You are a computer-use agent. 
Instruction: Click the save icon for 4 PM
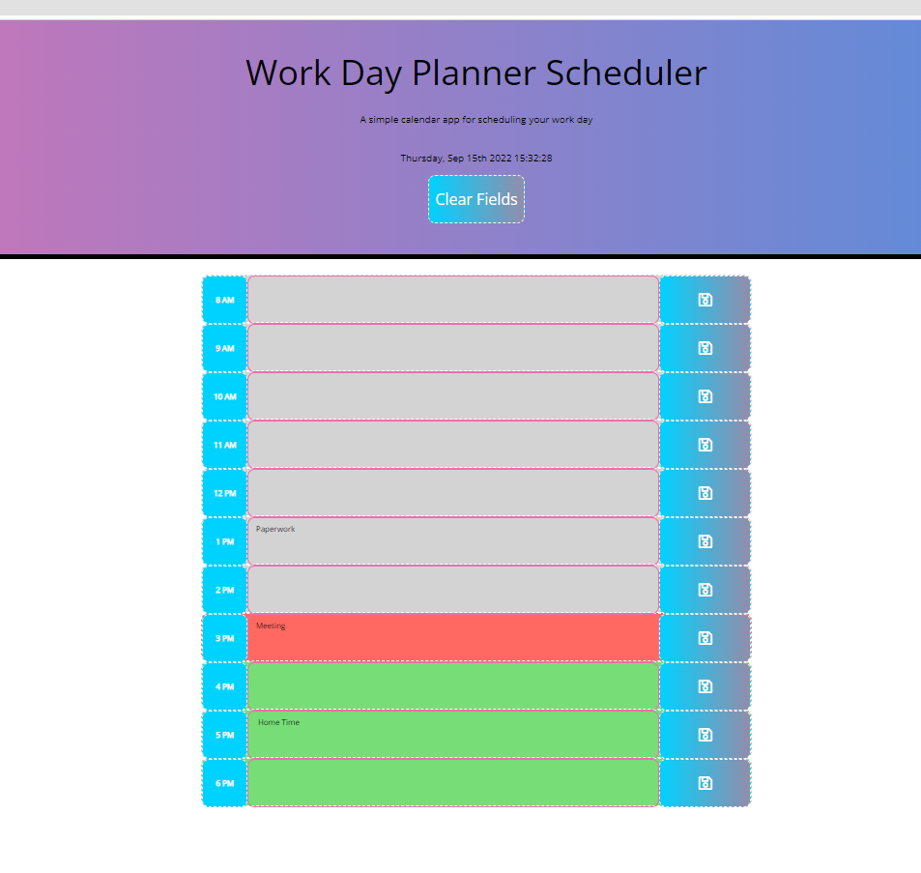(x=705, y=685)
